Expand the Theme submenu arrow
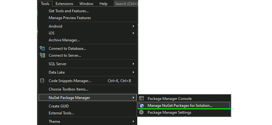Image resolution: width=272 pixels, height=125 pixels. 133,121
